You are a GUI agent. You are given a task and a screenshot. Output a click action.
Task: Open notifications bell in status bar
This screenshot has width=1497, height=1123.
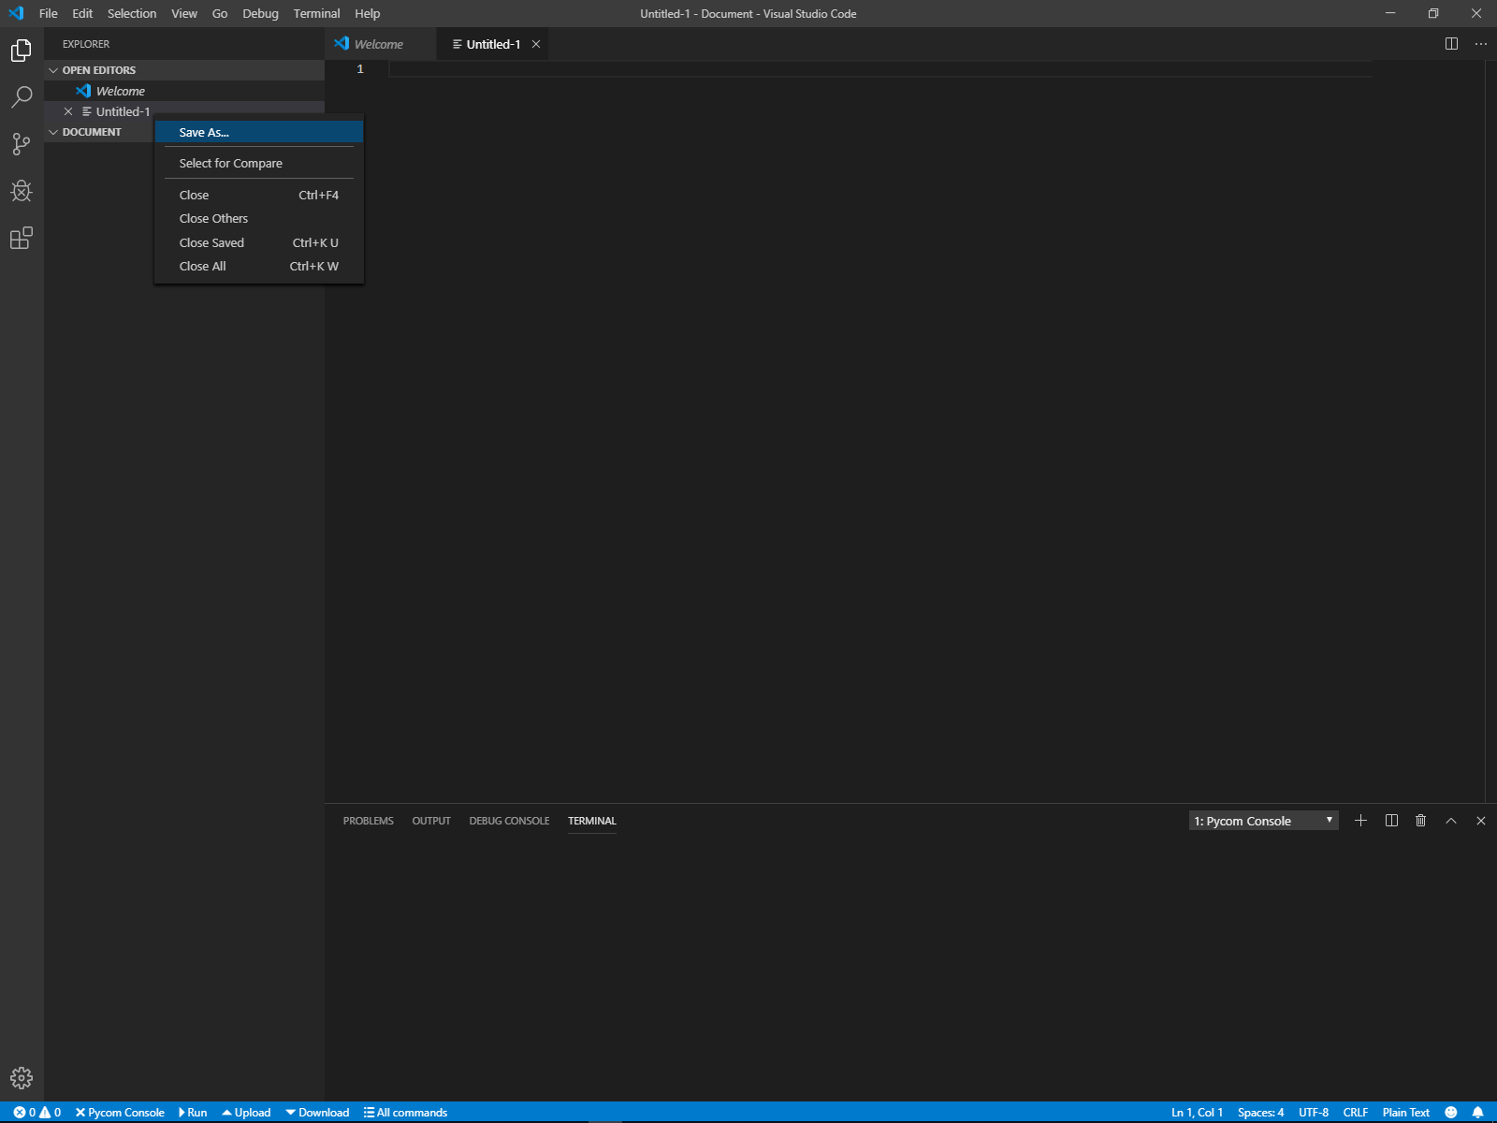coord(1477,1113)
